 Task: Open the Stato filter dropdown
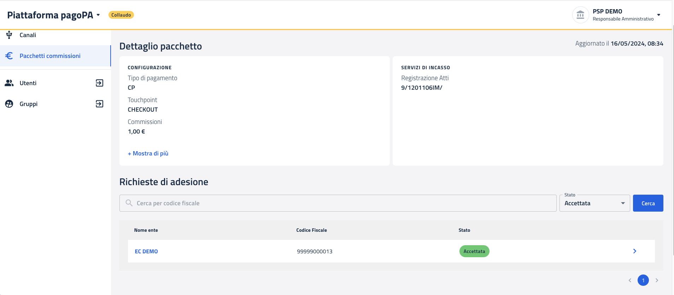click(594, 203)
